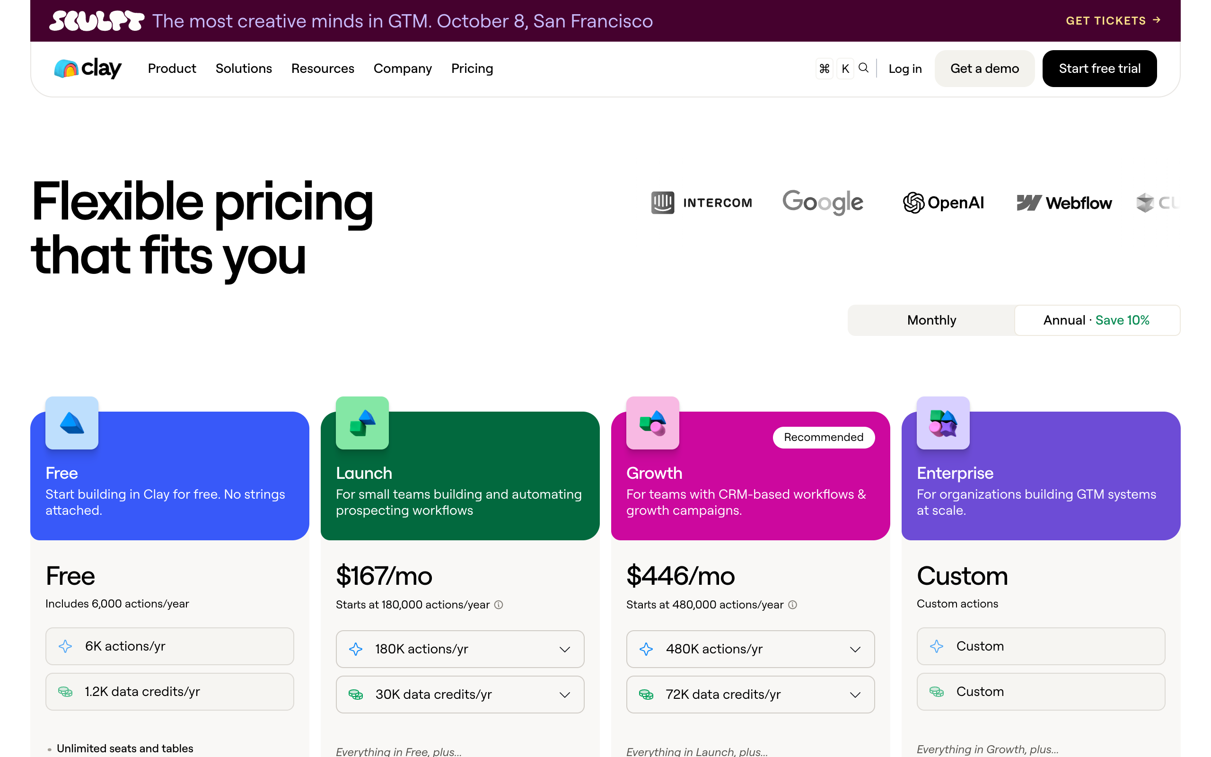The height and width of the screenshot is (757, 1211).
Task: Click the Free plan blue pyramid icon
Action: click(x=72, y=423)
